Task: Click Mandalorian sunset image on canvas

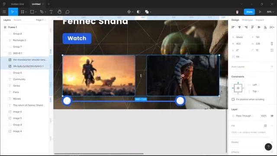Action: [x=99, y=75]
